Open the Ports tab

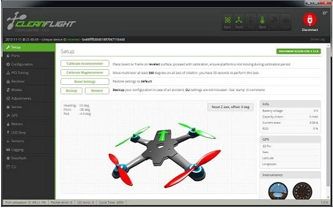pyautogui.click(x=29, y=55)
